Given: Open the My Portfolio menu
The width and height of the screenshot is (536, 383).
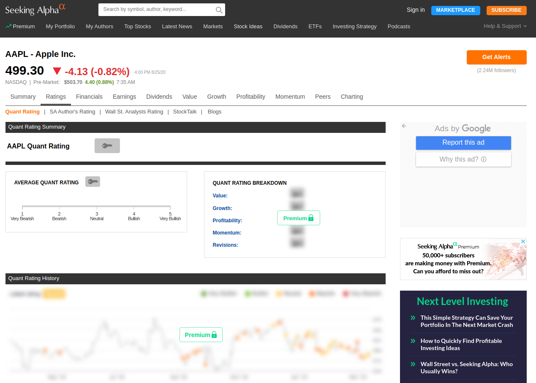Looking at the screenshot, I should tap(60, 26).
